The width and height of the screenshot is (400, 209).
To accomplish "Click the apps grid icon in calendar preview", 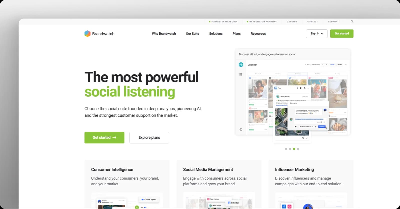I will click(241, 74).
